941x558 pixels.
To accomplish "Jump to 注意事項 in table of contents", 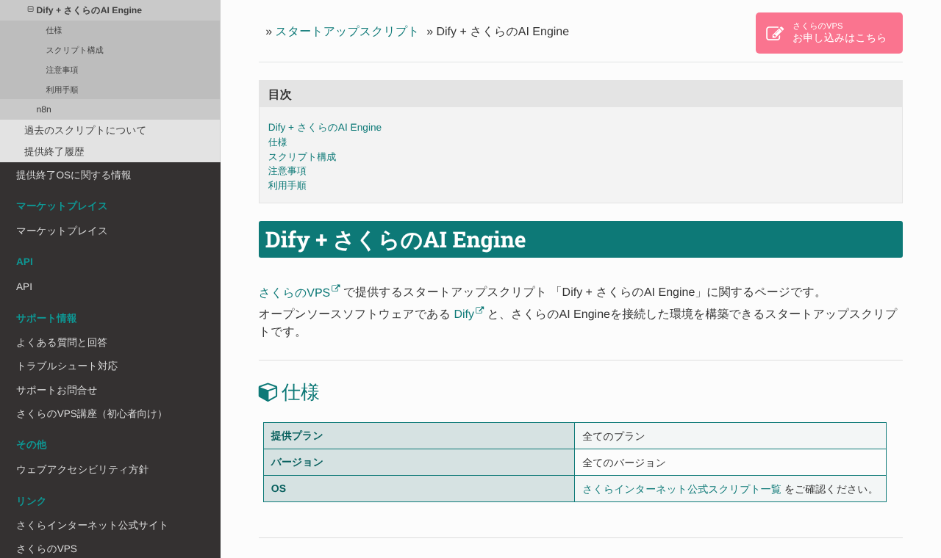I will [287, 170].
